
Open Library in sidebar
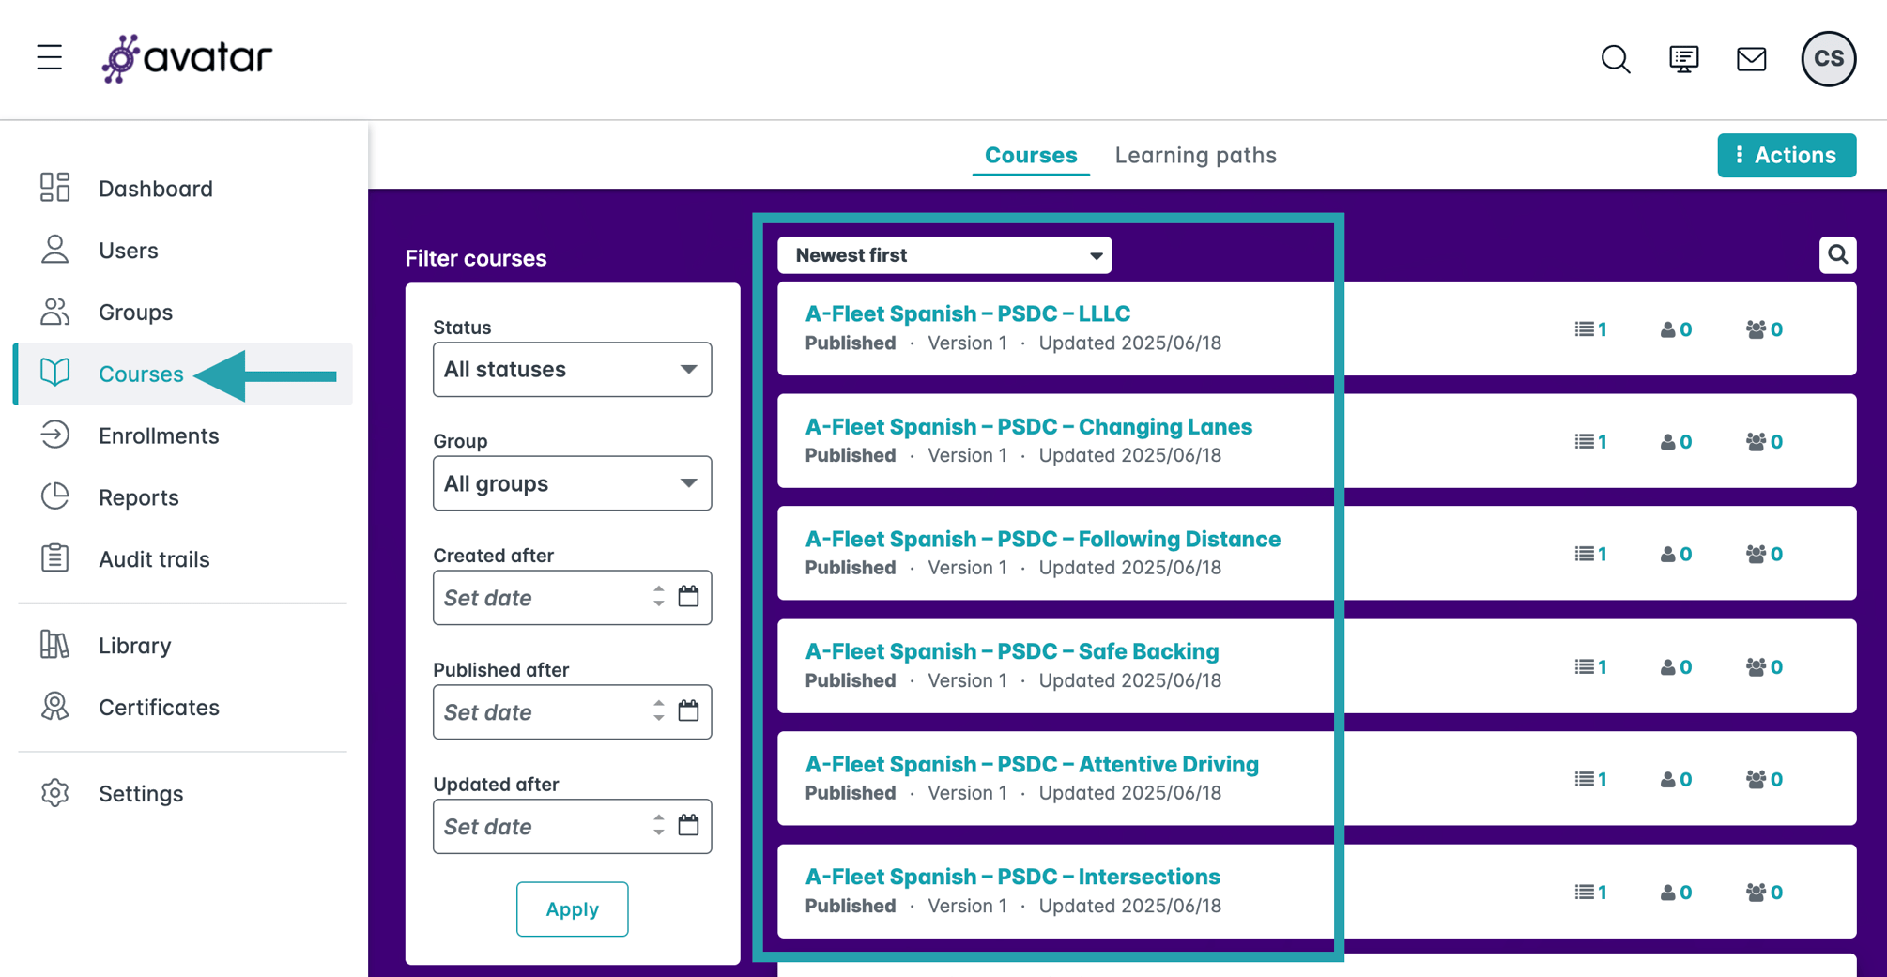tap(183, 646)
